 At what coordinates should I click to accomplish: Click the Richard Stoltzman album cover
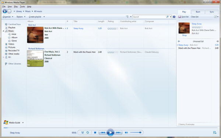[x=35, y=59]
